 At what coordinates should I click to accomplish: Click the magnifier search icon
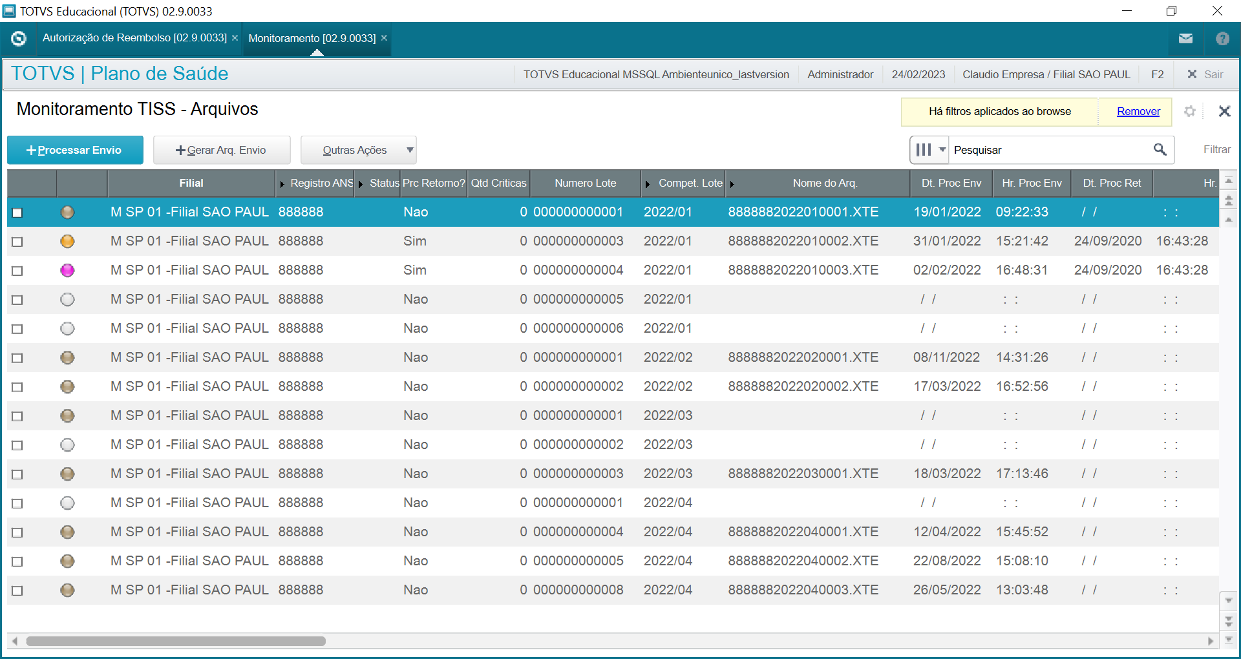[x=1160, y=150]
